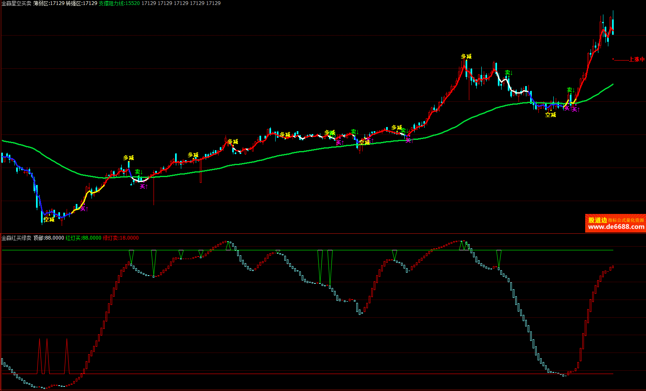Click the yellow 空减 marker at the chart's lowest trough

(x=49, y=219)
